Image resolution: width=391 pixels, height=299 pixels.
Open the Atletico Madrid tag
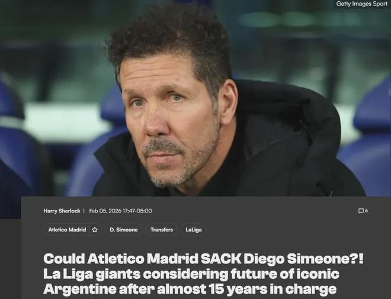[67, 230]
